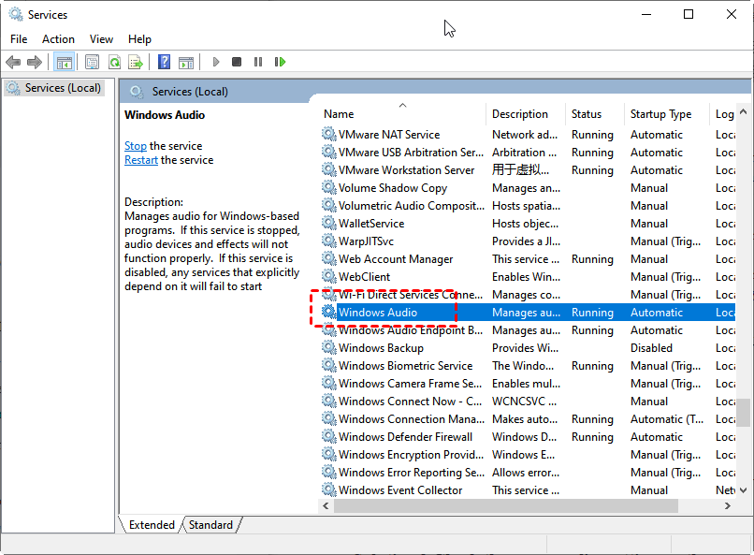Select the Windows Audio service row
The height and width of the screenshot is (555, 754).
527,312
